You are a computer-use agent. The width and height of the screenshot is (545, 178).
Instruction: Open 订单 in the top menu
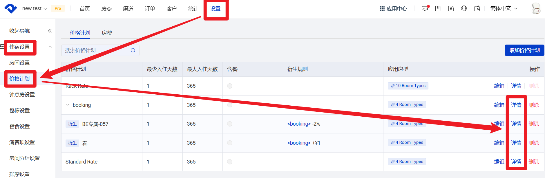[150, 9]
